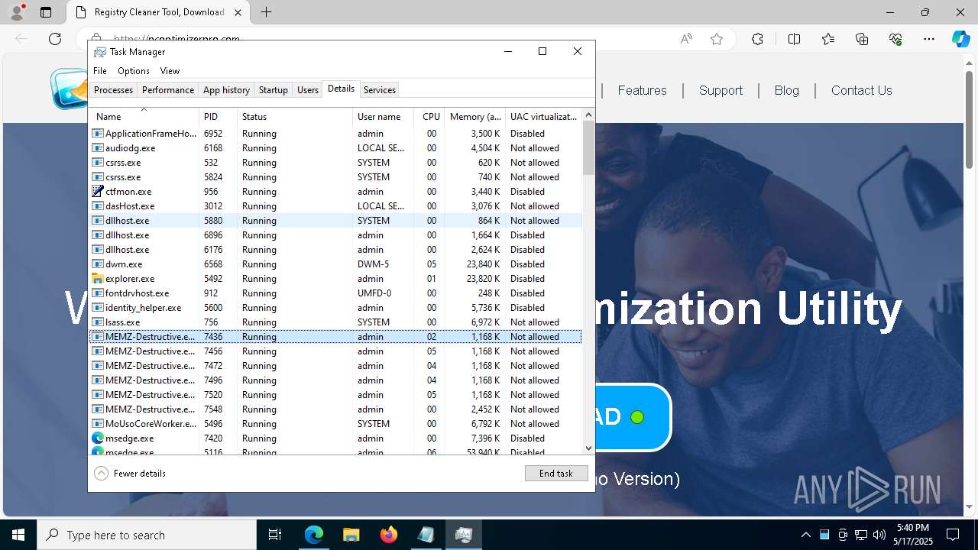Collapse Task Manager with Fewer details

coord(130,473)
